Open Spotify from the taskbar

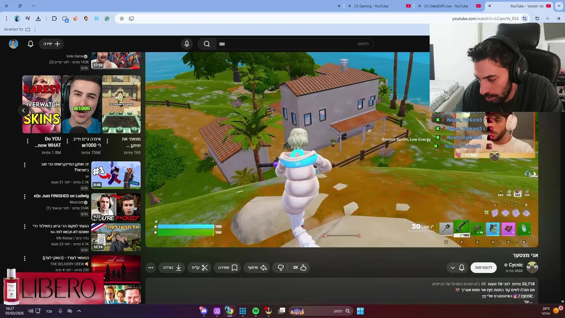[x=256, y=311]
